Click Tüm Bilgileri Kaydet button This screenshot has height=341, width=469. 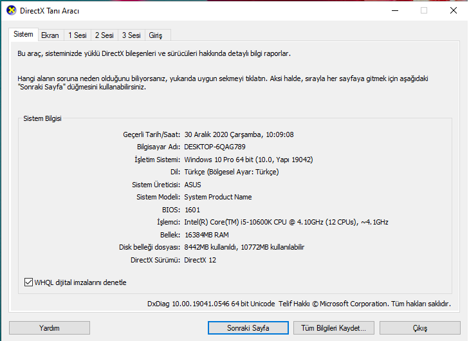pos(333,328)
